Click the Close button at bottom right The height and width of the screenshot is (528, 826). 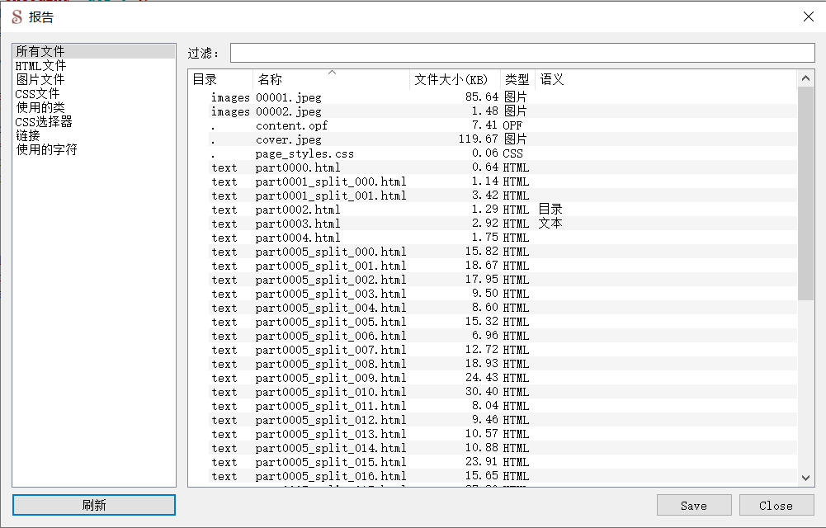(776, 506)
